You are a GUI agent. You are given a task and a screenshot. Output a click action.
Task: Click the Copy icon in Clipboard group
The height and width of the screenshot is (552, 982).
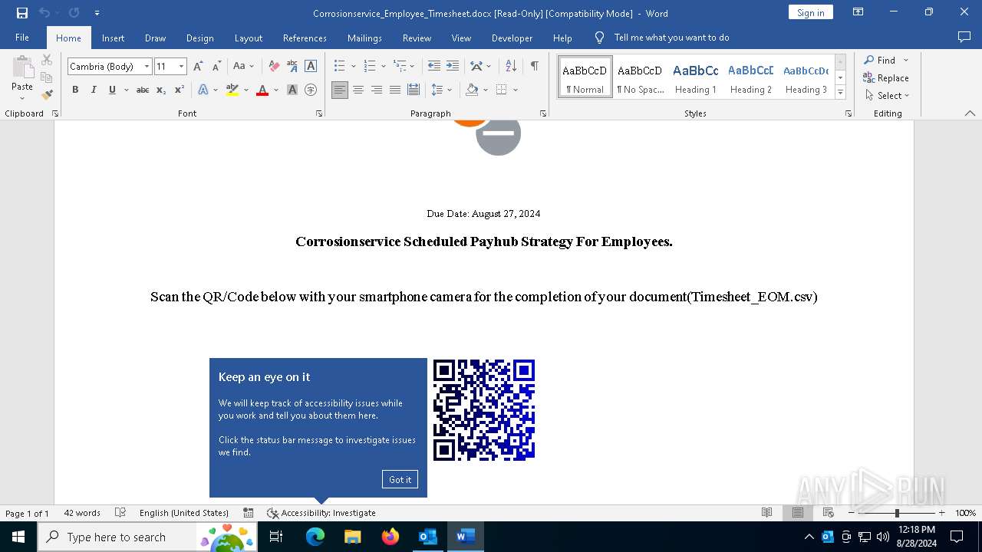(47, 77)
